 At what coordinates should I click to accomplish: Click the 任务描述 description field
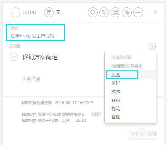(x=31, y=79)
